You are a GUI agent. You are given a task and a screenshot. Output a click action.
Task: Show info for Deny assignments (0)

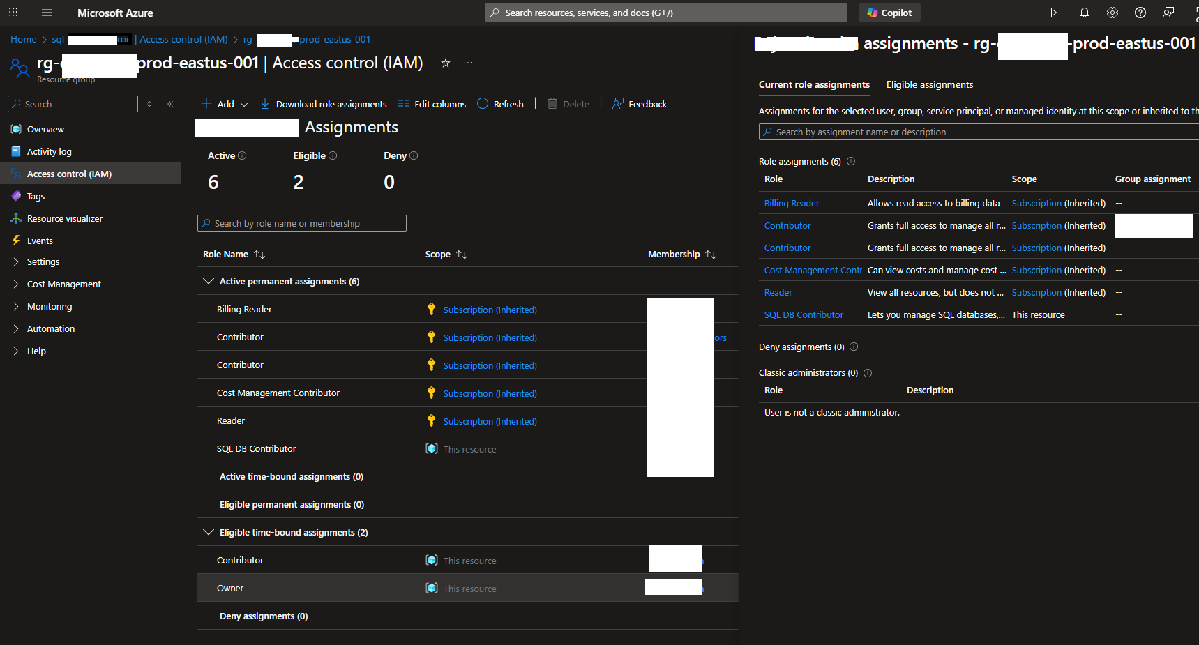(x=854, y=347)
